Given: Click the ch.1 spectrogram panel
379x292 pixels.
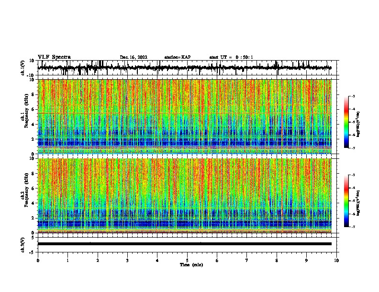Looking at the screenshot, I should (x=184, y=116).
